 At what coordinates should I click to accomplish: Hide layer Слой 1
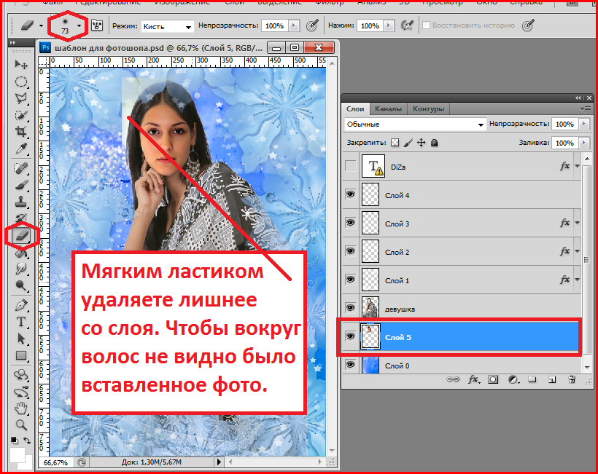point(350,280)
